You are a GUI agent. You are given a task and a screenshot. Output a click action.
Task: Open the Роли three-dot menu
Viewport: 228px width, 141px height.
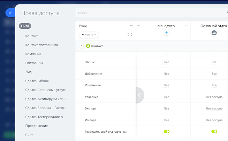pos(131,26)
